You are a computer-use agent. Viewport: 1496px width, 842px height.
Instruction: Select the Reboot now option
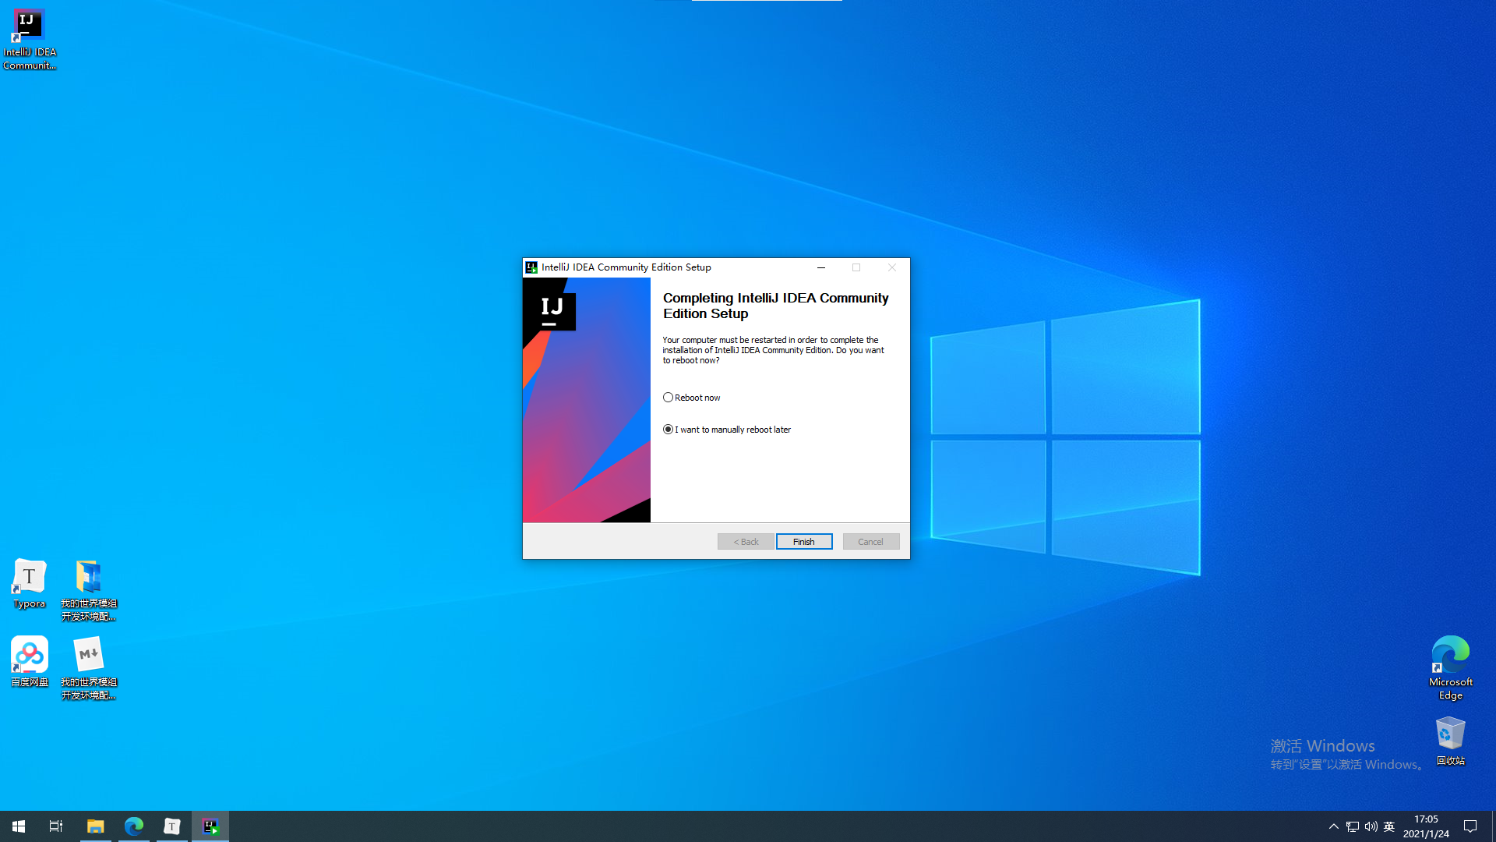668,398
